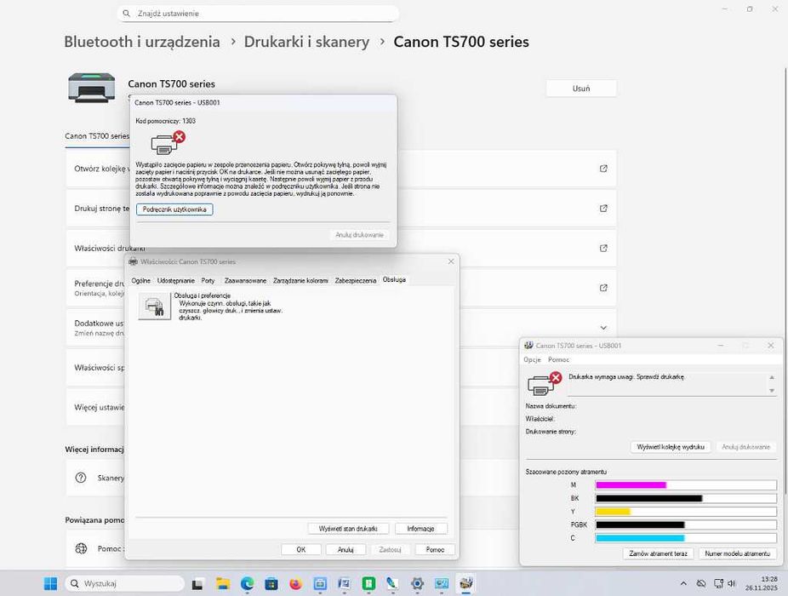The image size is (788, 596).
Task: Click PGBK ink level bar
Action: (x=686, y=524)
